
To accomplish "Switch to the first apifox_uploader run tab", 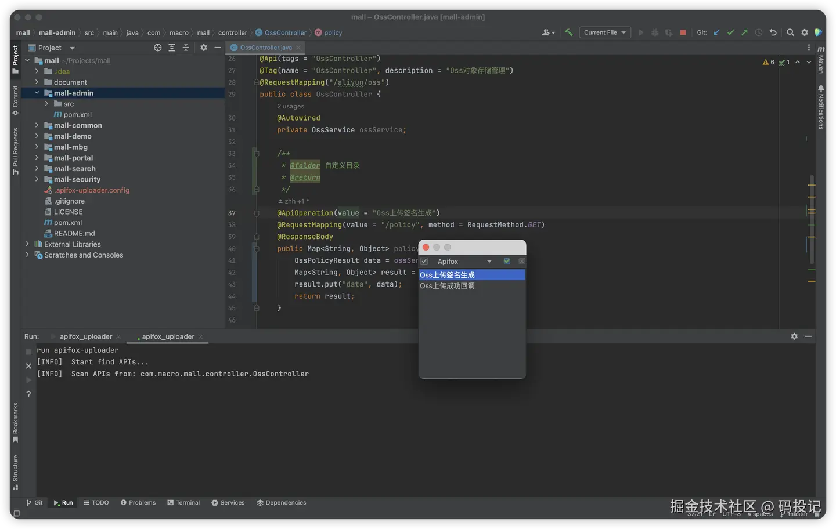I will pos(86,336).
